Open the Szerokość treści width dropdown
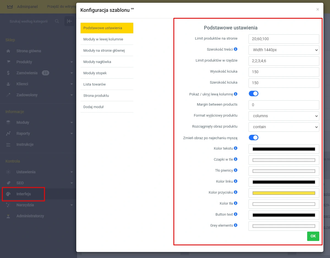Viewport: 330px width, 258px height. 283,50
